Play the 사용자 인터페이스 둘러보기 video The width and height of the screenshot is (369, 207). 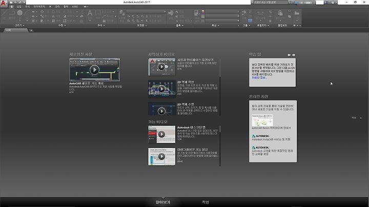[161, 67]
